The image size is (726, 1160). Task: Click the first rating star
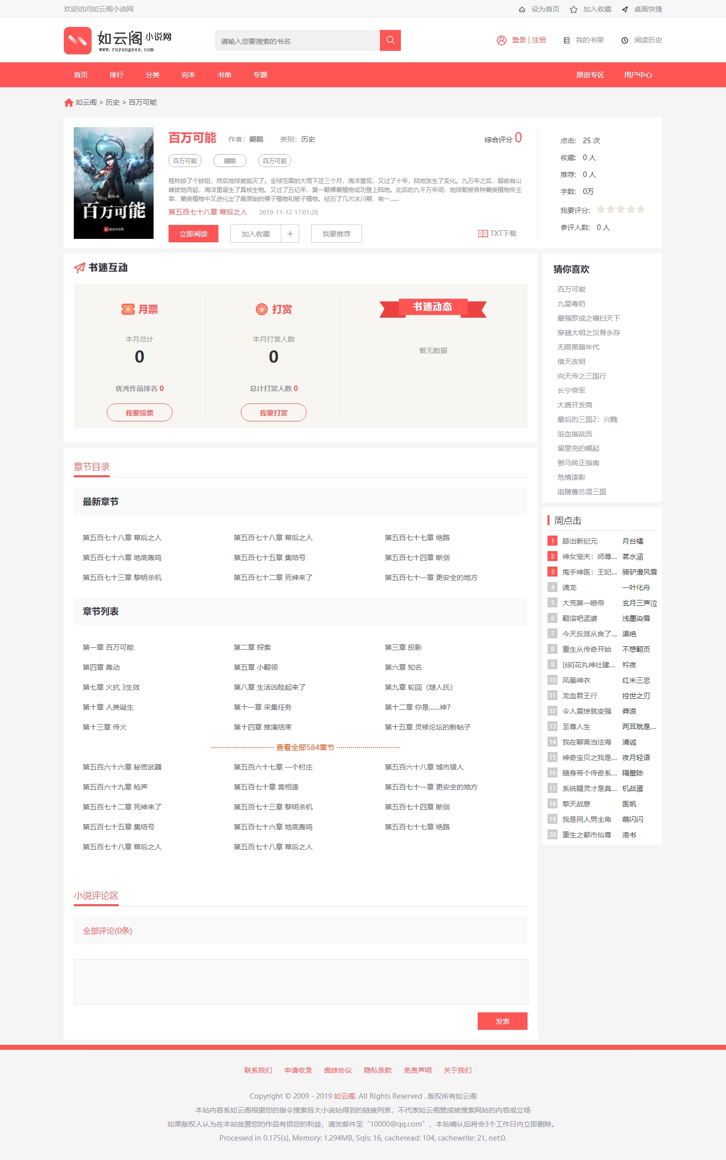click(601, 209)
